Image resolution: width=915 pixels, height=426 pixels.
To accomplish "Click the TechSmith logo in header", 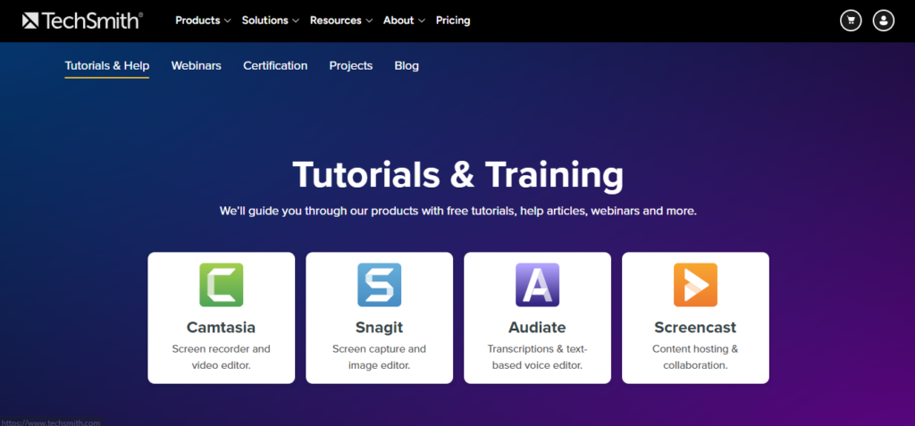I will [x=81, y=20].
